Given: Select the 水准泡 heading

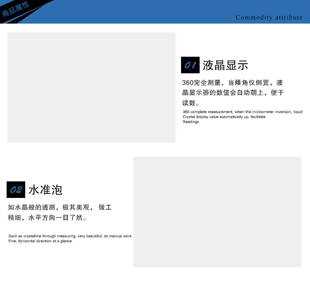Looking at the screenshot, I should coord(45,190).
